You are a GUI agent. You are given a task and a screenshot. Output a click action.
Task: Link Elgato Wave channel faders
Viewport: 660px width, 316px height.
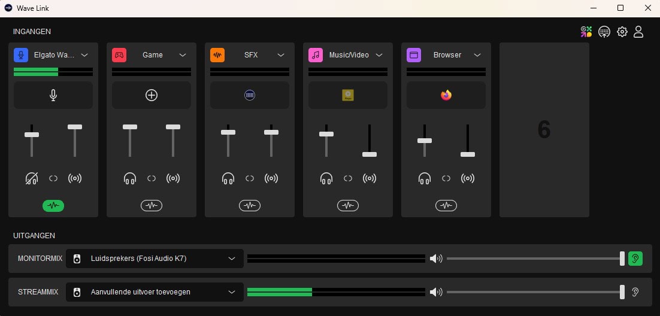(x=53, y=178)
